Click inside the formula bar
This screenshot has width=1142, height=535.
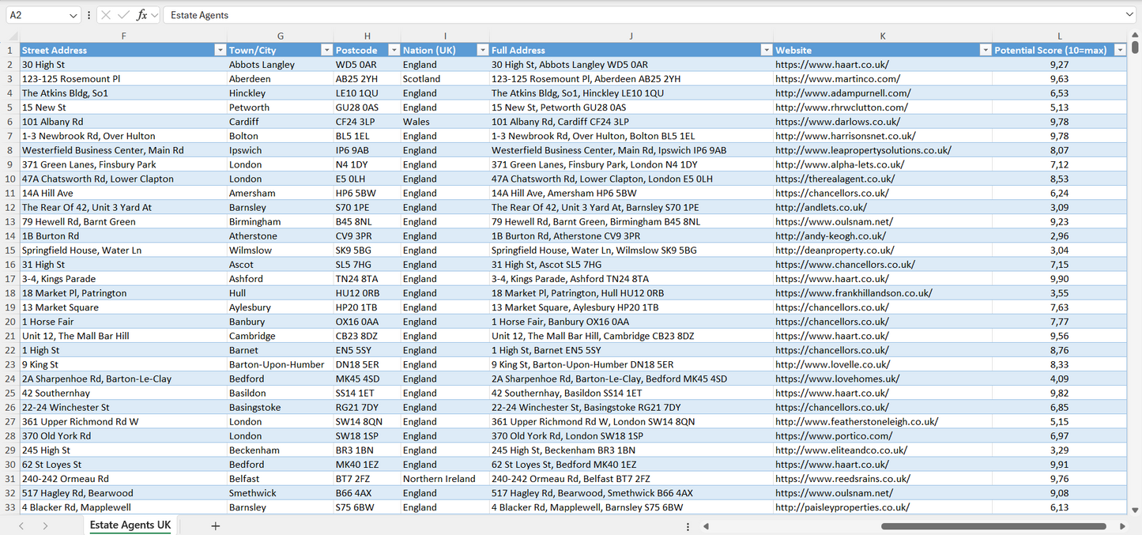tap(395, 14)
